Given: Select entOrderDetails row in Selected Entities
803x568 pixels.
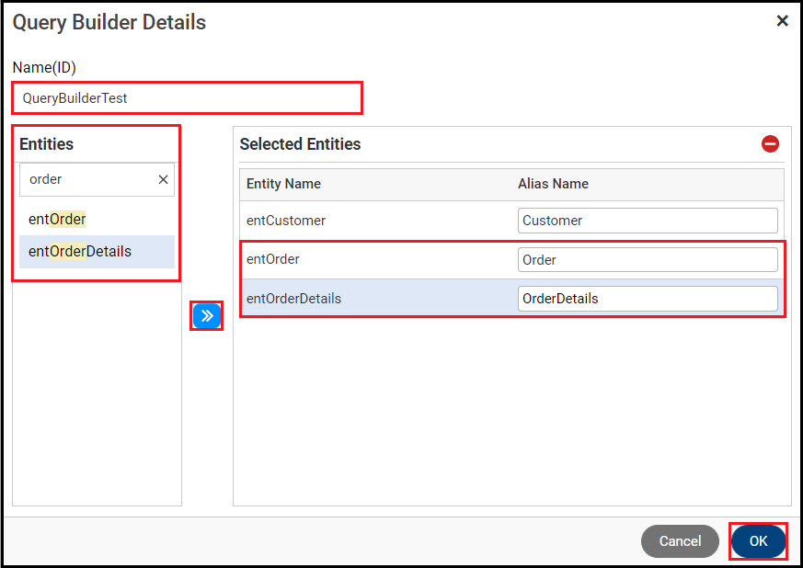Looking at the screenshot, I should point(293,299).
